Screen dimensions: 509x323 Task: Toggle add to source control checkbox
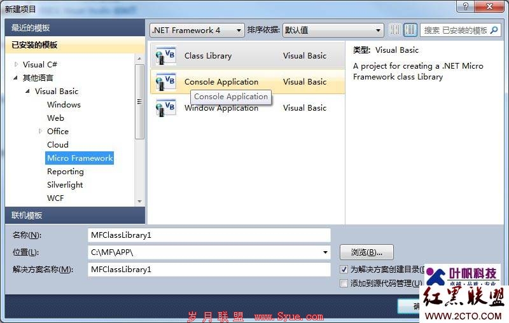tap(344, 283)
